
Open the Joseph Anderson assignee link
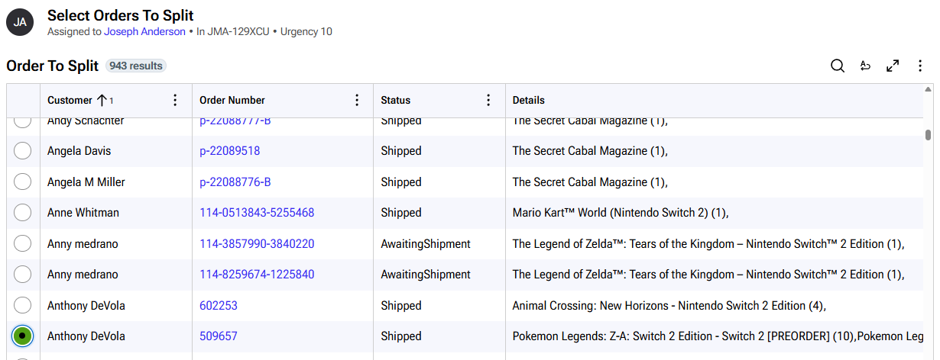point(144,32)
